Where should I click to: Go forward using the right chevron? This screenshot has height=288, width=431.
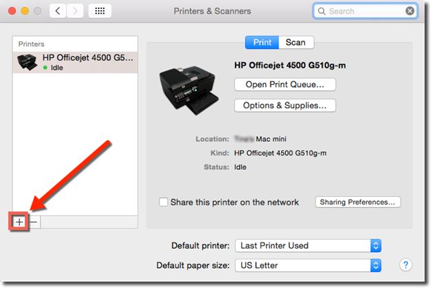point(75,11)
